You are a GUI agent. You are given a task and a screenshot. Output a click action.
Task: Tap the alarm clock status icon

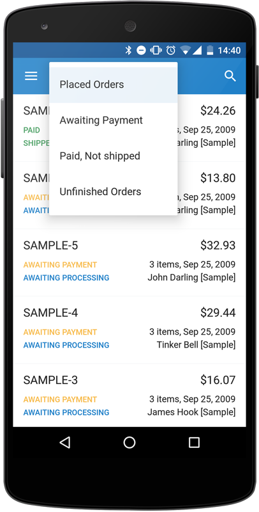171,51
